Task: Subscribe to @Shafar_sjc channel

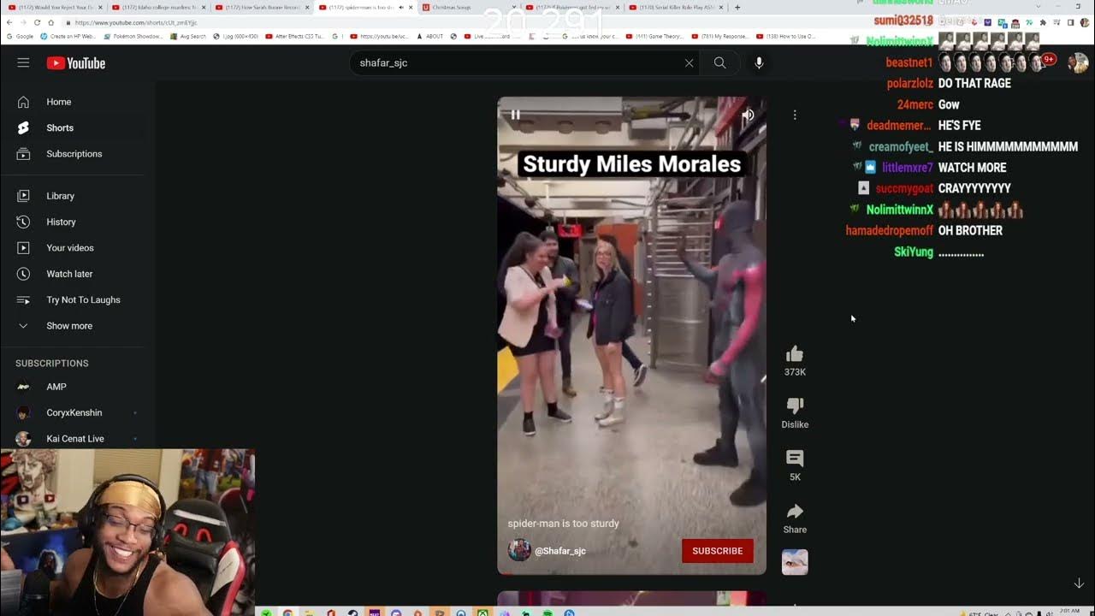Action: pyautogui.click(x=717, y=551)
